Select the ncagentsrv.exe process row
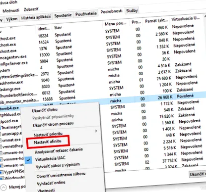 click(x=13, y=57)
